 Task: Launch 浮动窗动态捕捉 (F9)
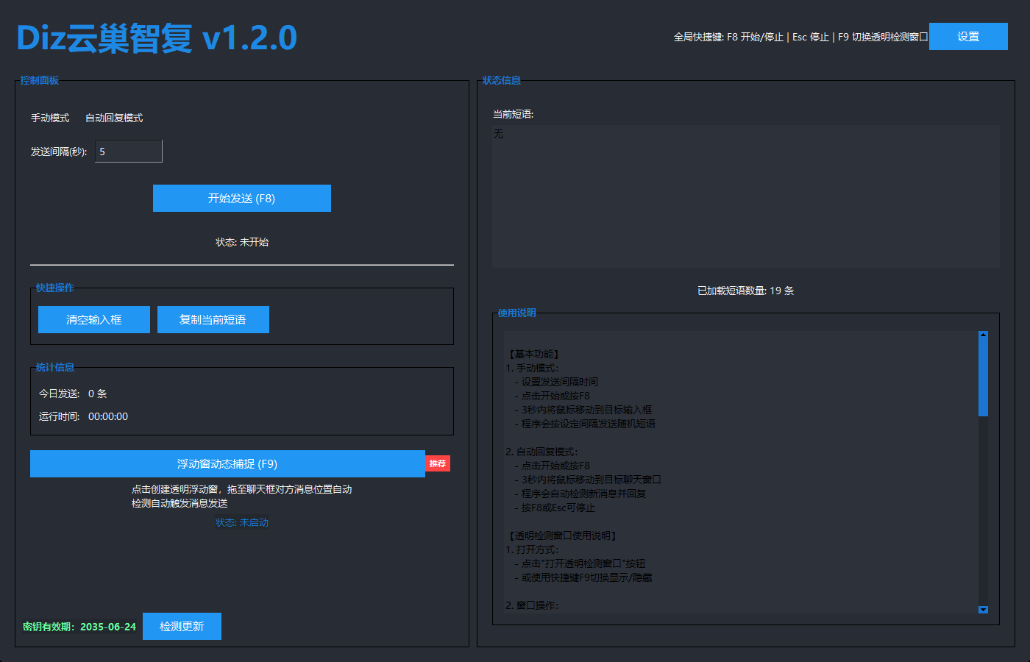227,464
